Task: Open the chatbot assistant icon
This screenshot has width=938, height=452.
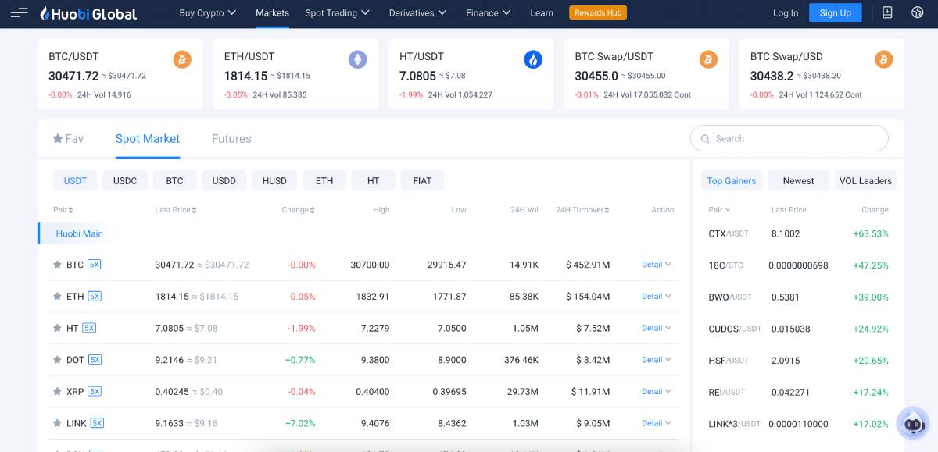Action: click(x=912, y=423)
